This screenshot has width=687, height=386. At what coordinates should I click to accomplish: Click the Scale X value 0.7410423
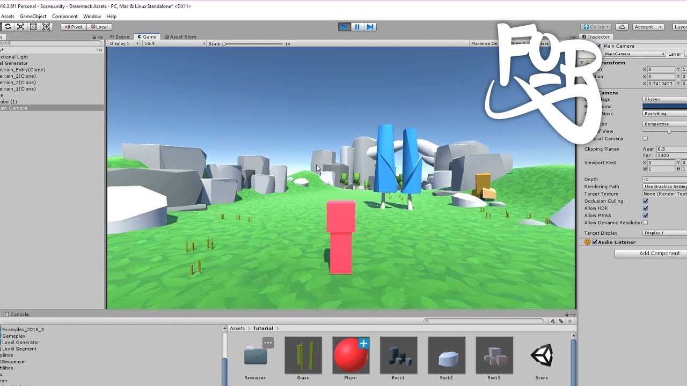[x=661, y=84]
